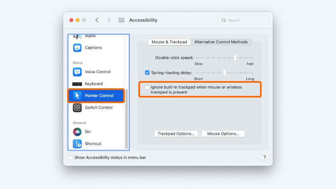Viewport: 336px width, 189px height.
Task: Open Mouse Options dialog
Action: [x=223, y=134]
